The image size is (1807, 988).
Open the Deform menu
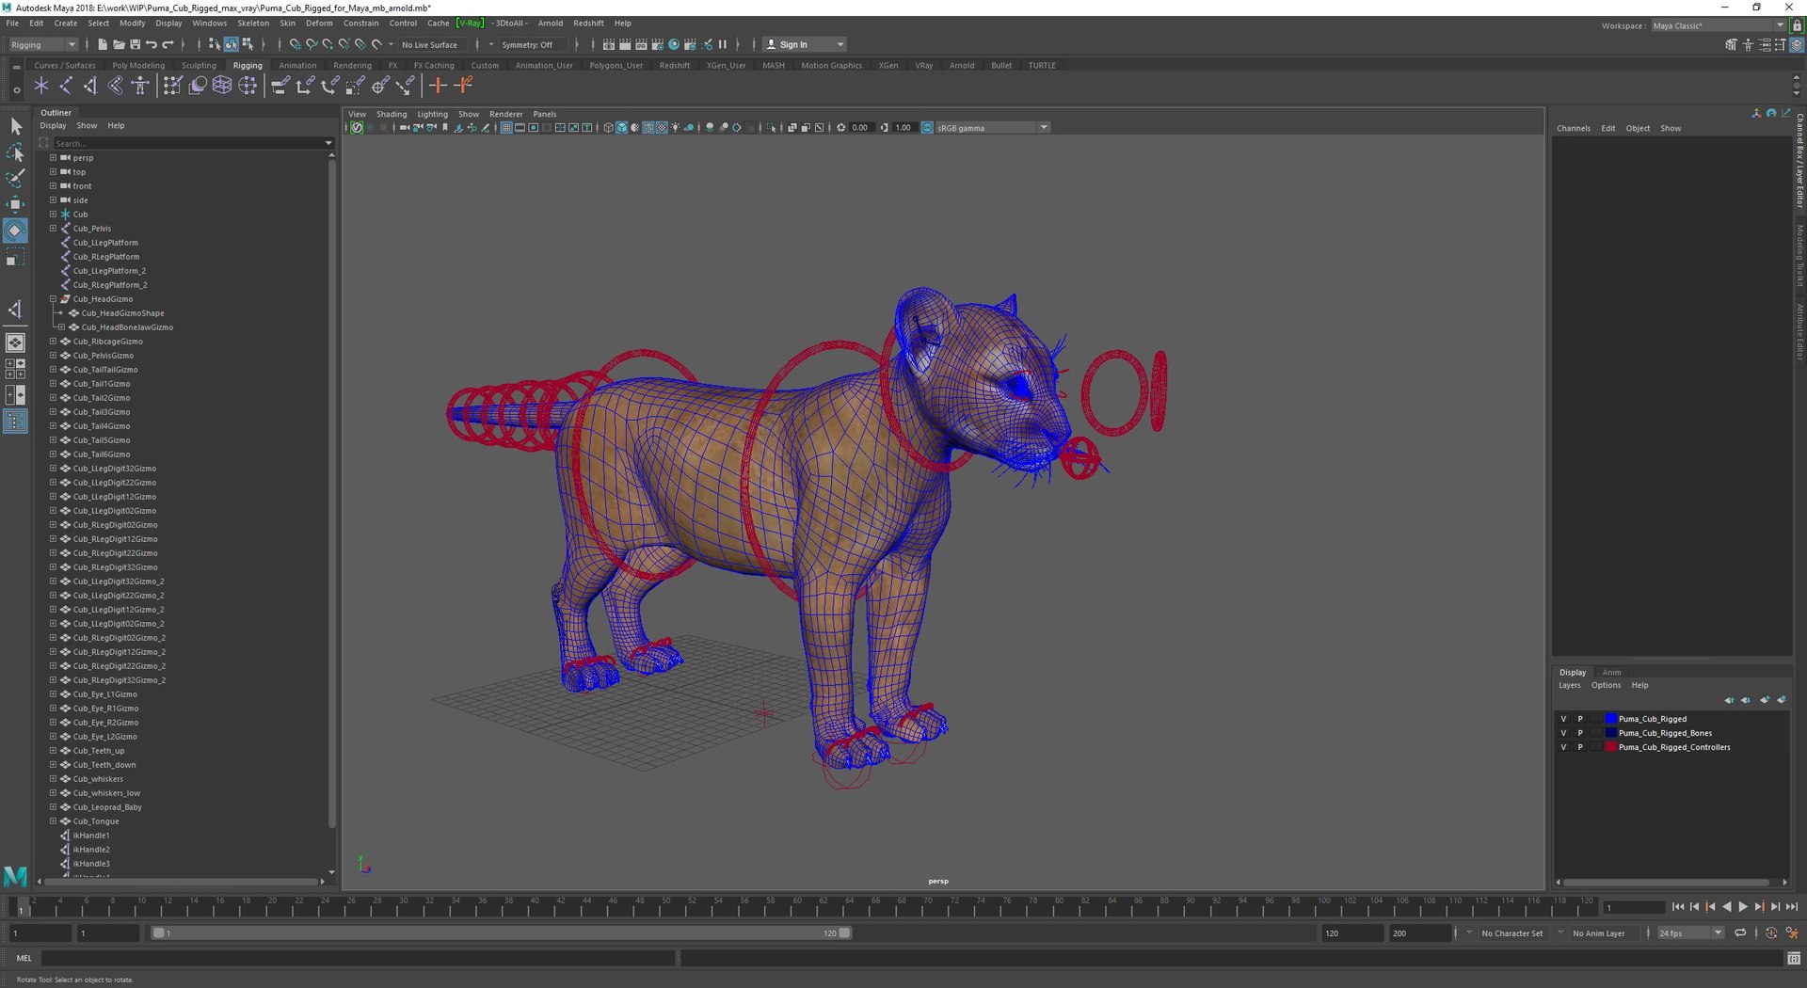pyautogui.click(x=319, y=24)
